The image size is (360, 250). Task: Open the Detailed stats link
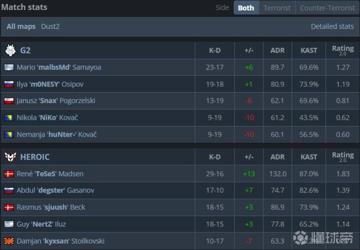(332, 26)
